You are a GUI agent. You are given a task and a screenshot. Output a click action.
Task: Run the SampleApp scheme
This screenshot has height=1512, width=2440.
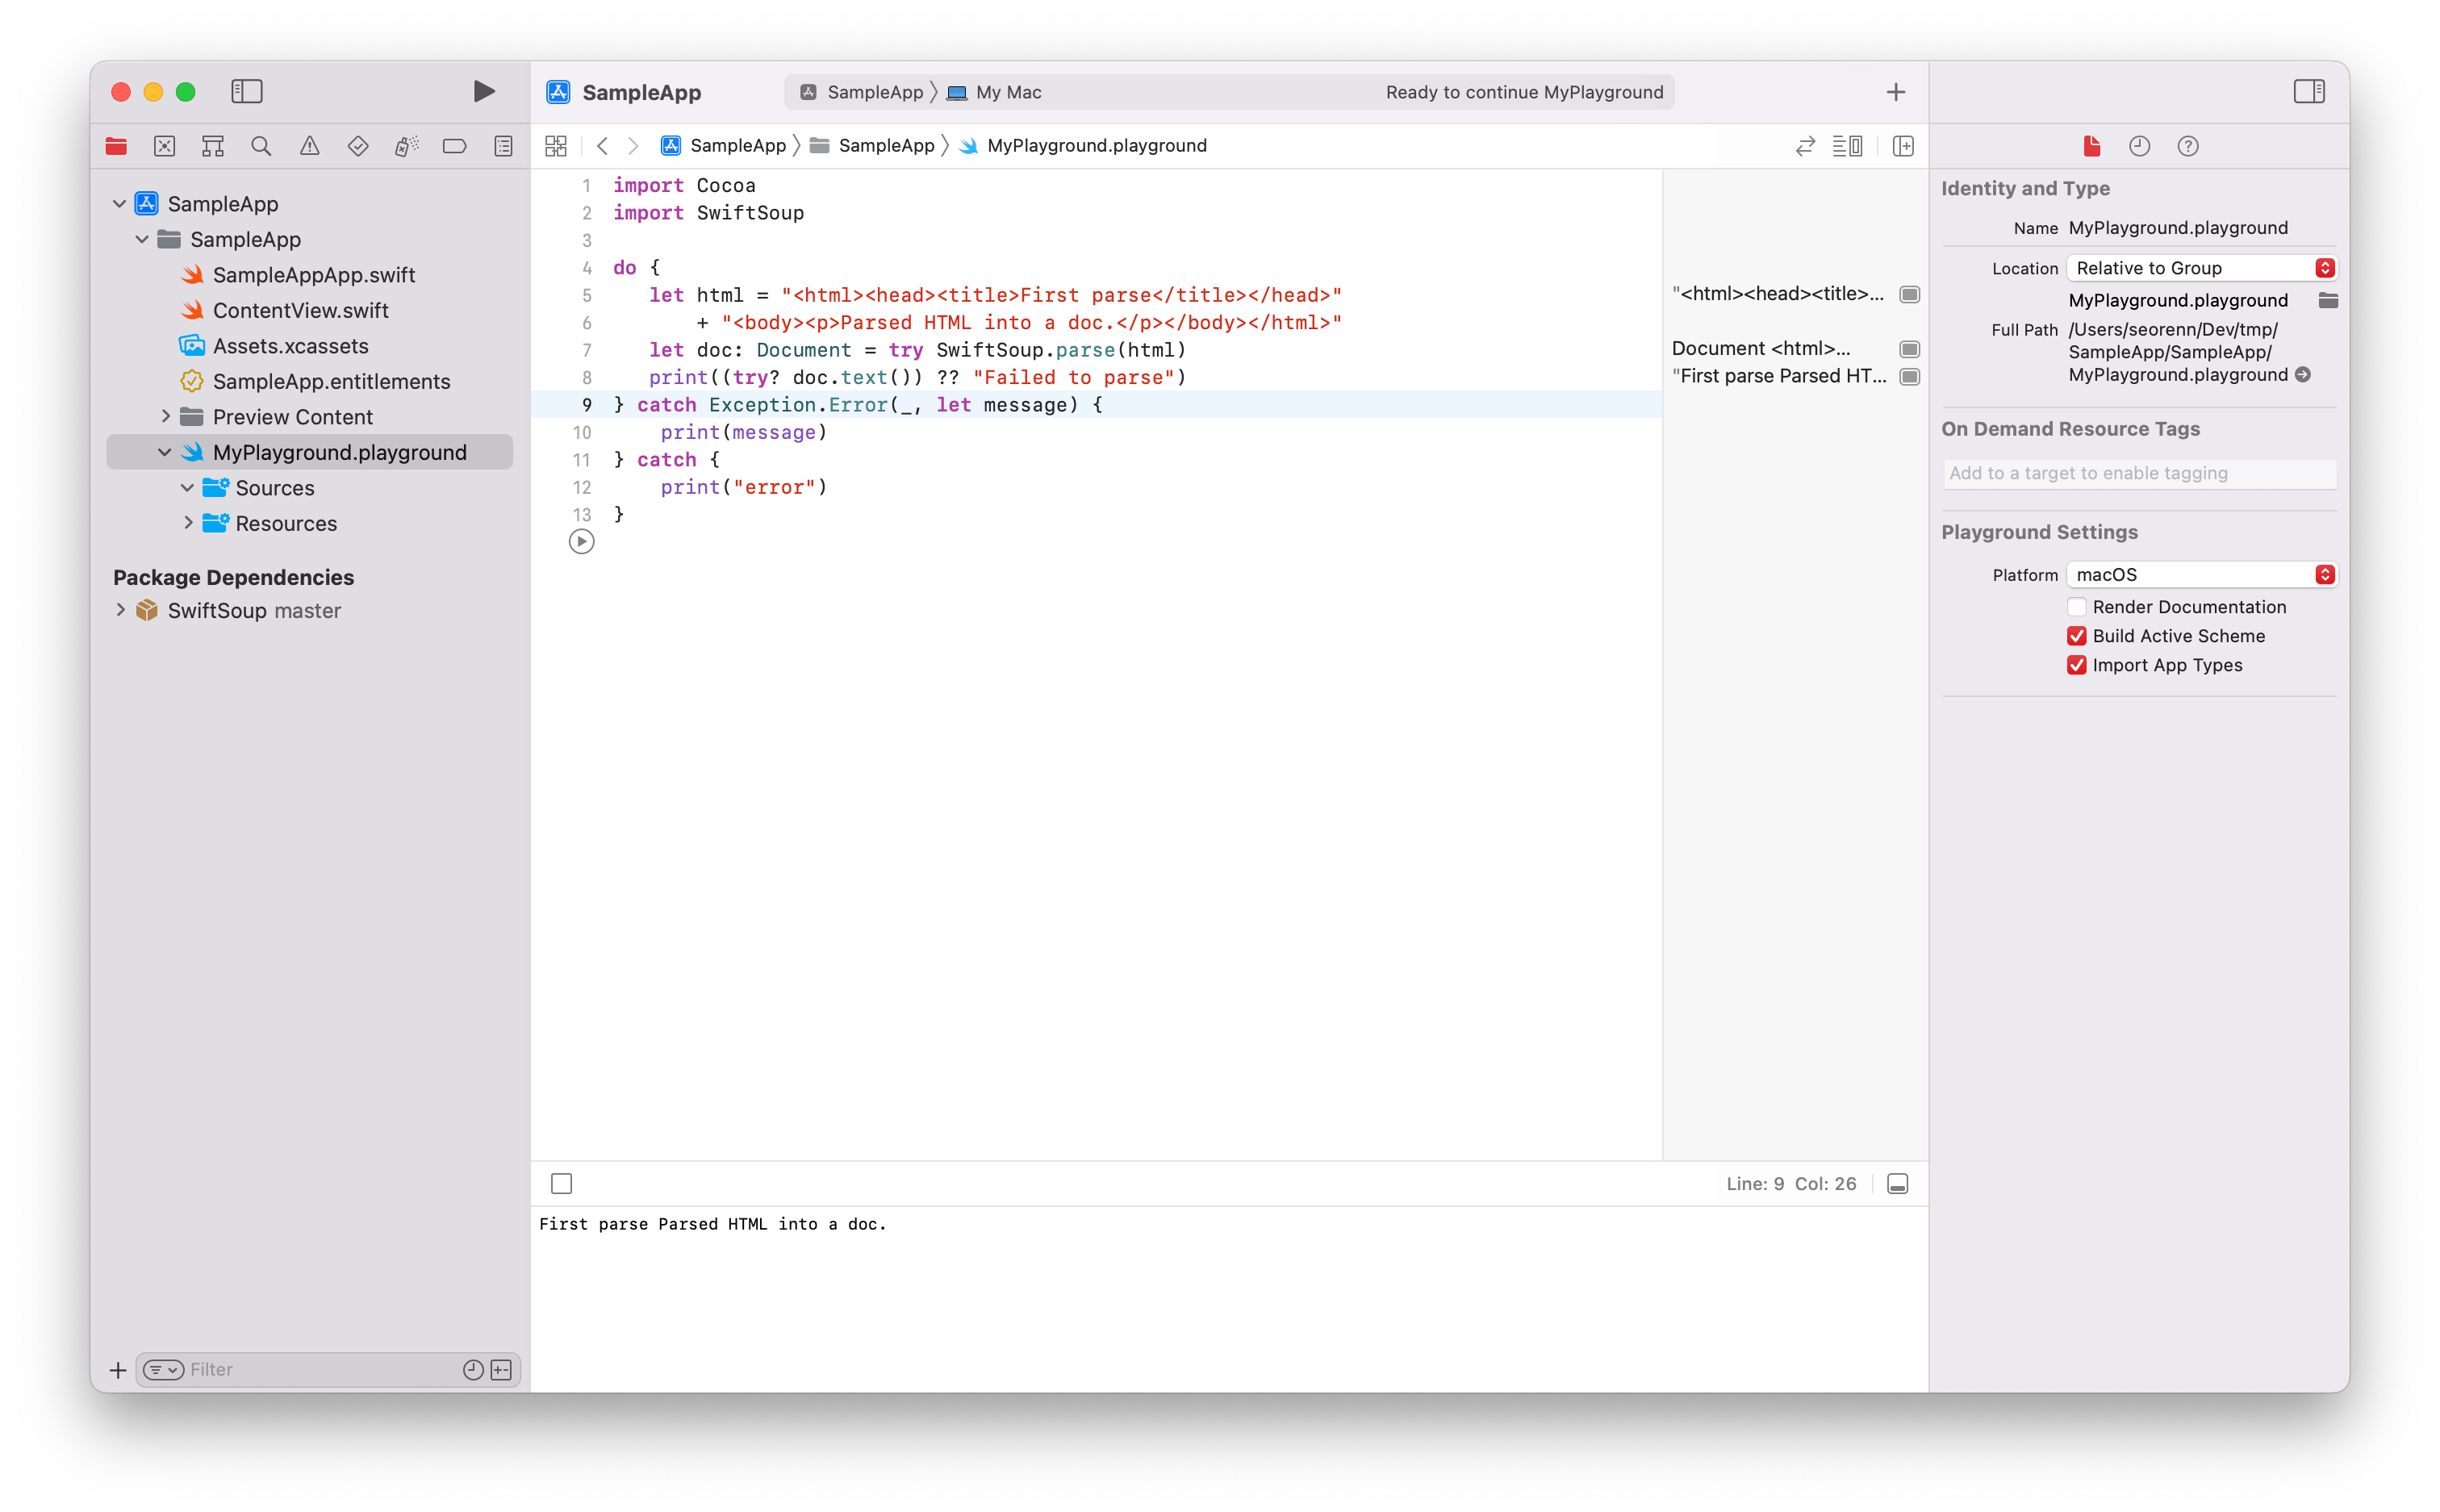point(483,92)
